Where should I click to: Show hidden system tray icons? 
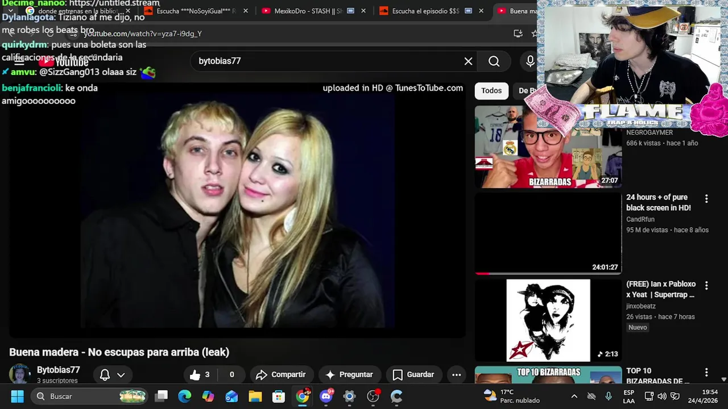(574, 396)
